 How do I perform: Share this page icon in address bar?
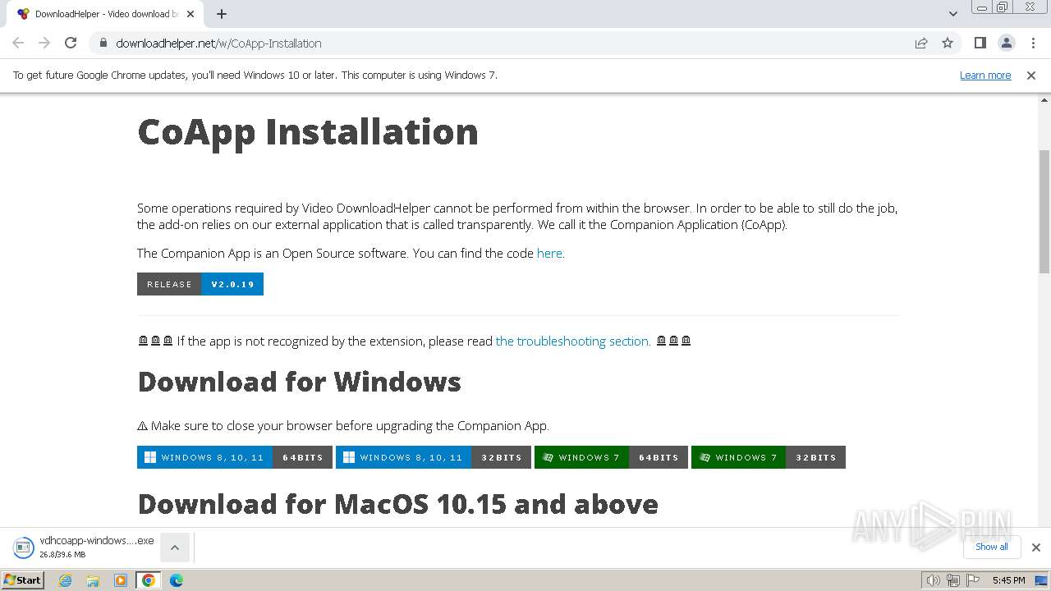click(x=921, y=43)
